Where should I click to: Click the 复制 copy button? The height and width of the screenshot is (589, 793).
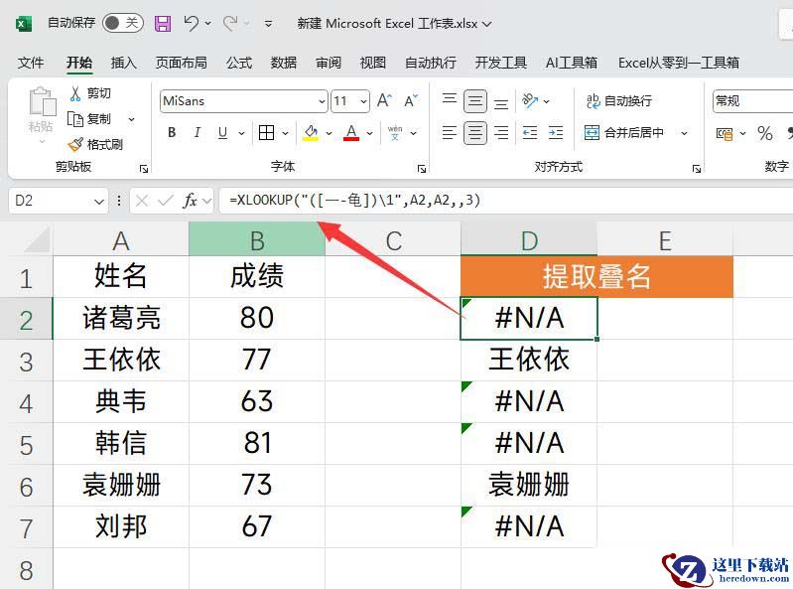click(x=89, y=119)
